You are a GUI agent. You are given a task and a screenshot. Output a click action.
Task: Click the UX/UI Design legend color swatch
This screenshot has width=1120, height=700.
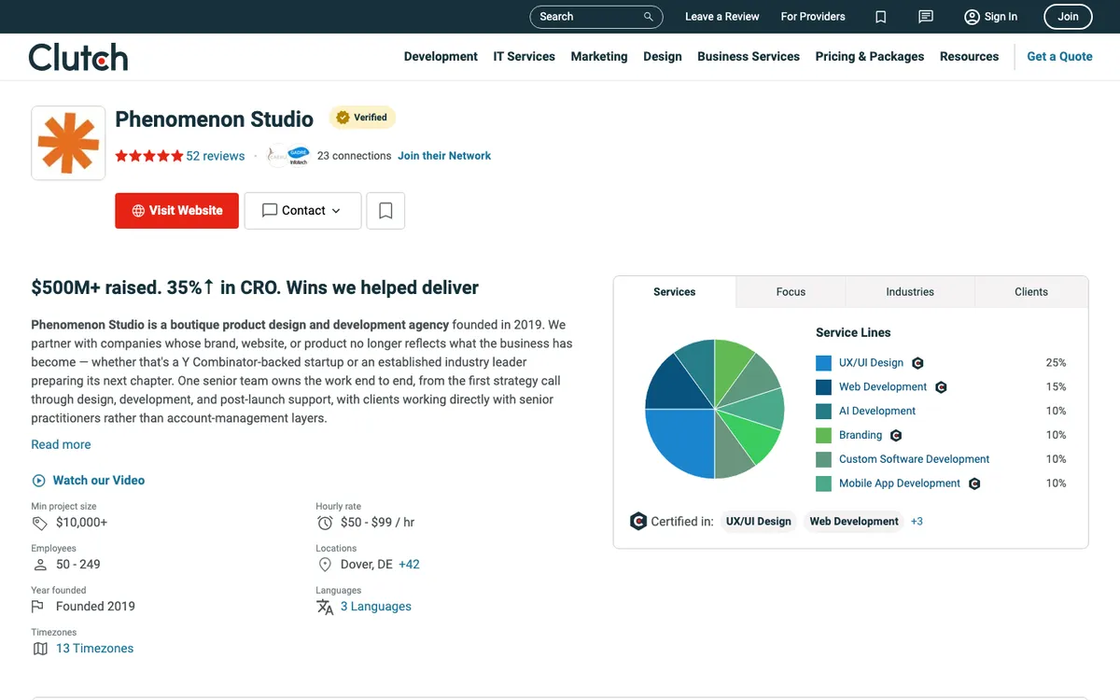(x=823, y=363)
